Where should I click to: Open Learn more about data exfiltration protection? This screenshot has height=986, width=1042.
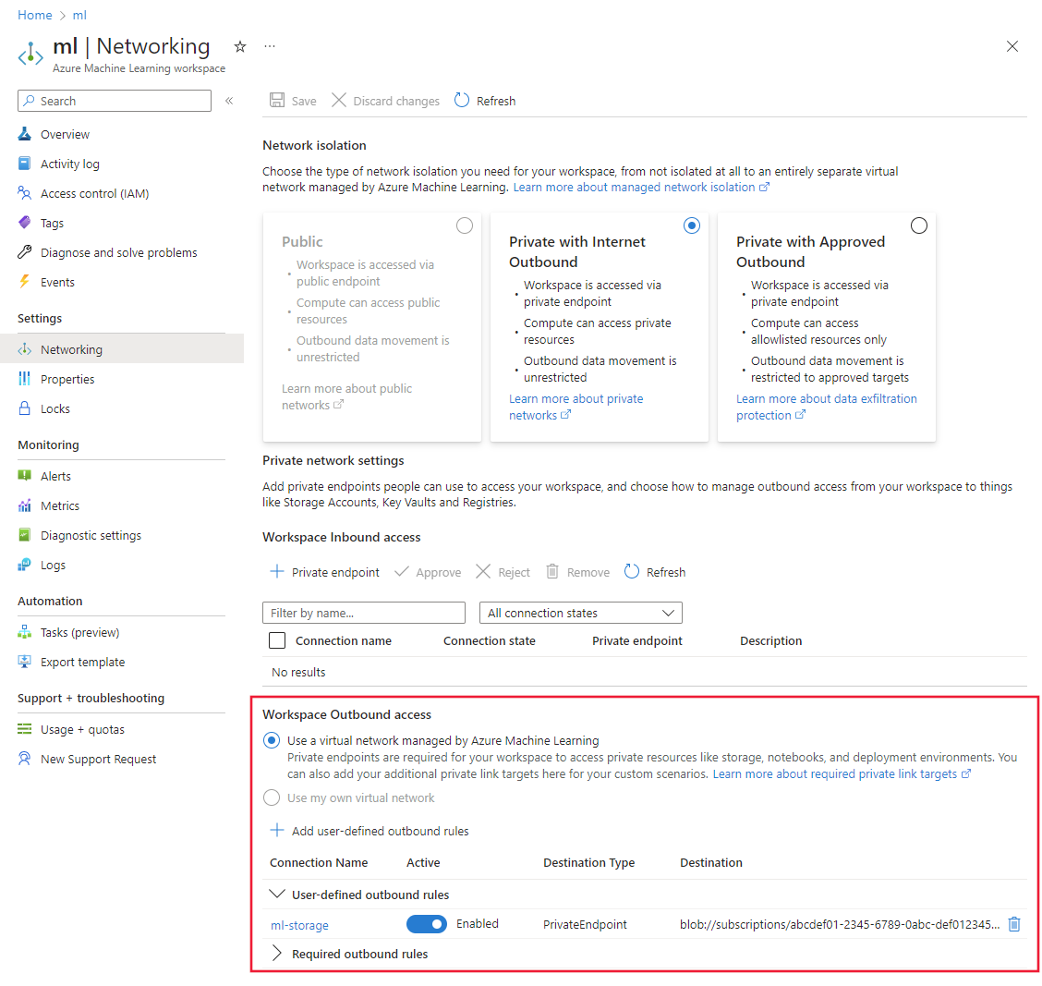click(826, 407)
